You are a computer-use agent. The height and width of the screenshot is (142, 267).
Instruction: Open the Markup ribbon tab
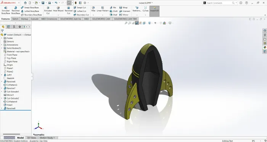click(24, 19)
